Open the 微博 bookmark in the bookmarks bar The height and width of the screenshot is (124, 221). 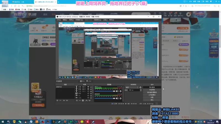pos(17,9)
